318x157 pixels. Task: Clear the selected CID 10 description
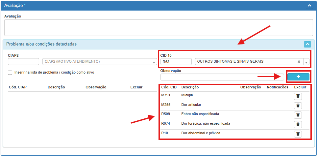(x=299, y=62)
